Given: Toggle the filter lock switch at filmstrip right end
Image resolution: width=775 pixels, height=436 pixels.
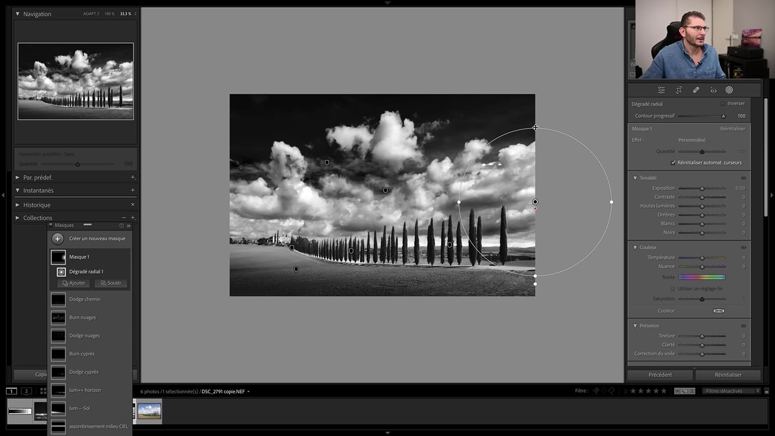Looking at the screenshot, I should (x=766, y=391).
